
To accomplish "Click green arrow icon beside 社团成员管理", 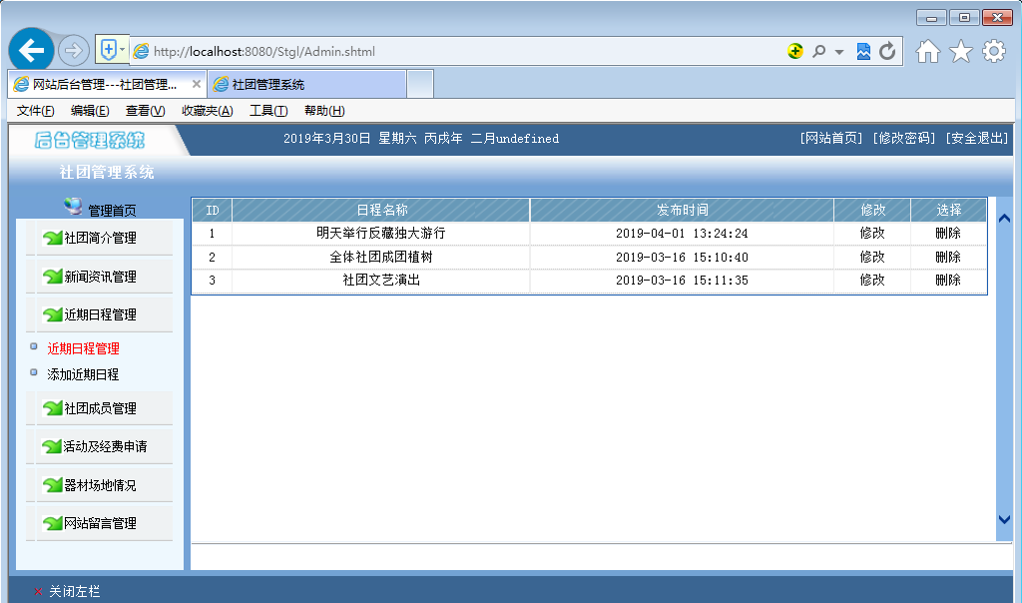I will (x=52, y=408).
